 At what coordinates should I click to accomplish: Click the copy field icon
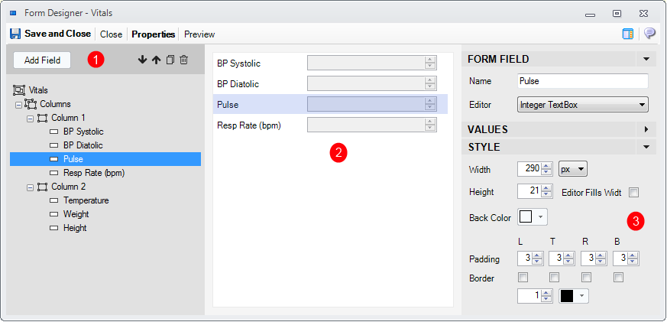(170, 60)
